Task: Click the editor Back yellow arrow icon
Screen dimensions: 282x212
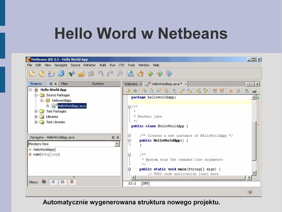Action: tap(128, 91)
